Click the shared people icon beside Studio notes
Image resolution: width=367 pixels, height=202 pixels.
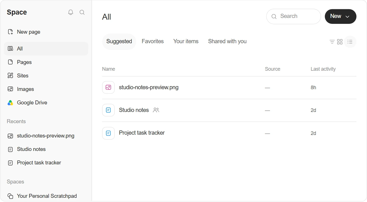(156, 110)
